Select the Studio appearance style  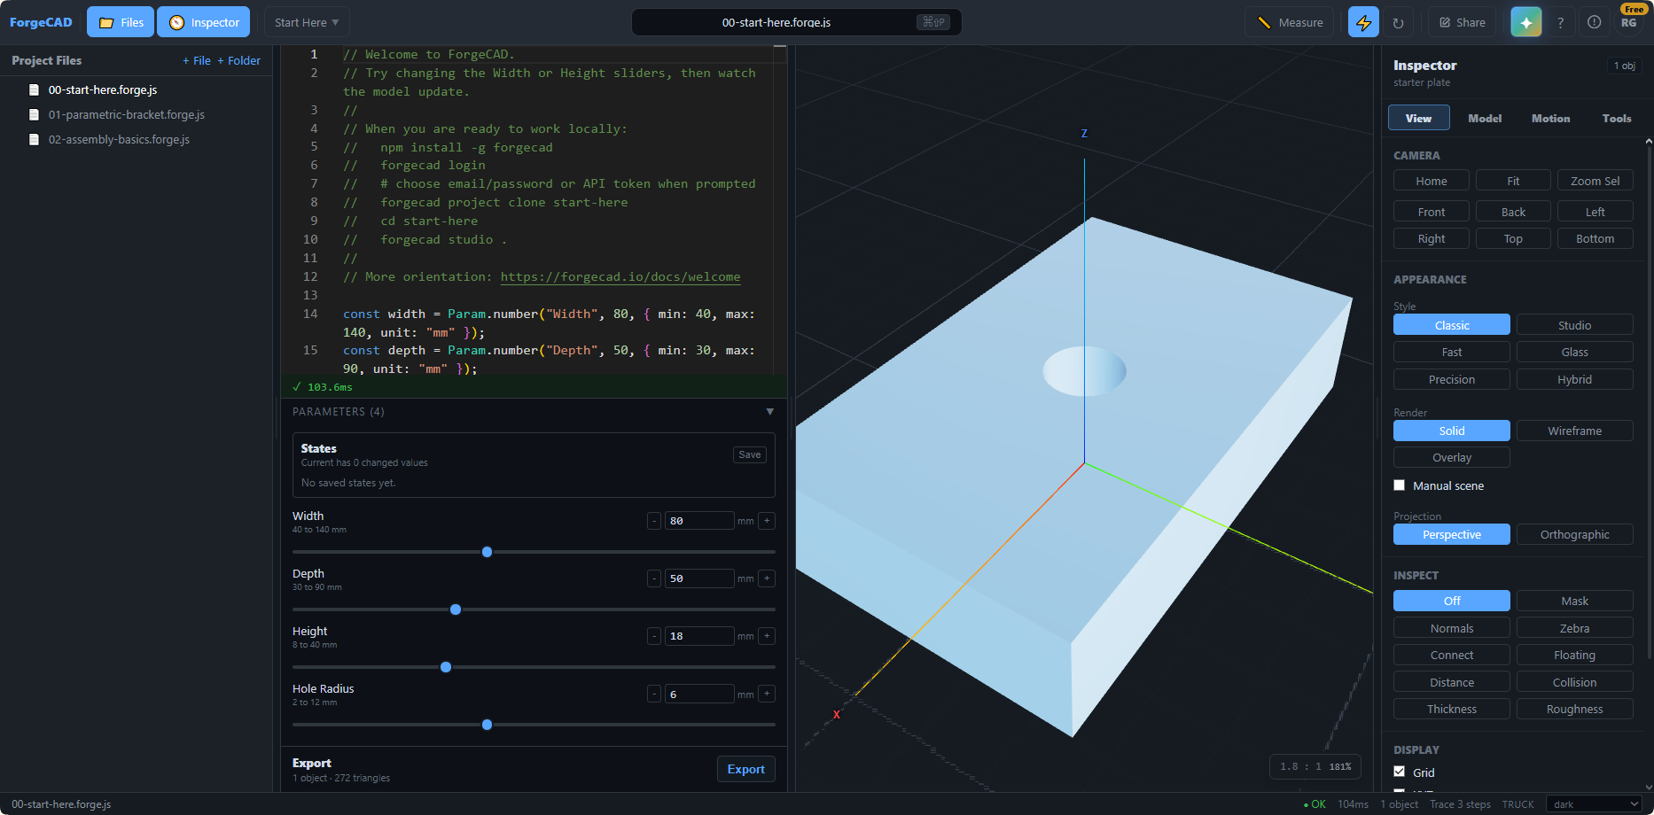(x=1574, y=325)
